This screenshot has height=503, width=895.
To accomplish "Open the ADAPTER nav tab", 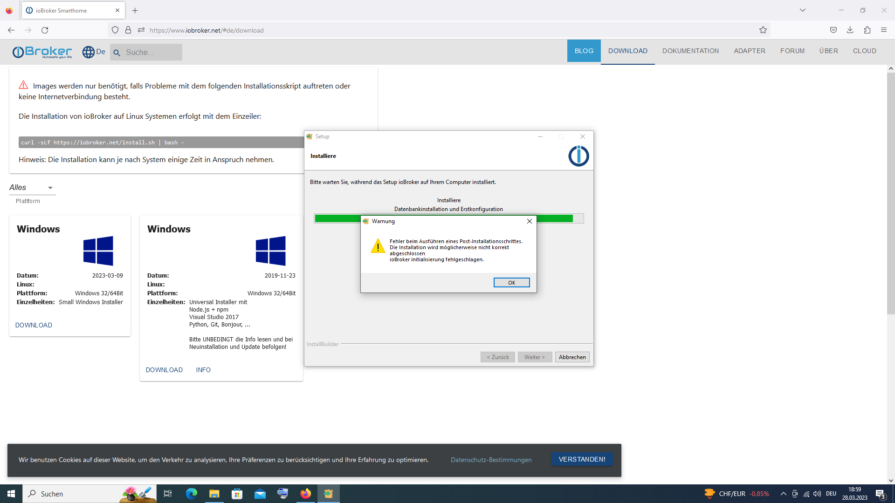I will (750, 51).
